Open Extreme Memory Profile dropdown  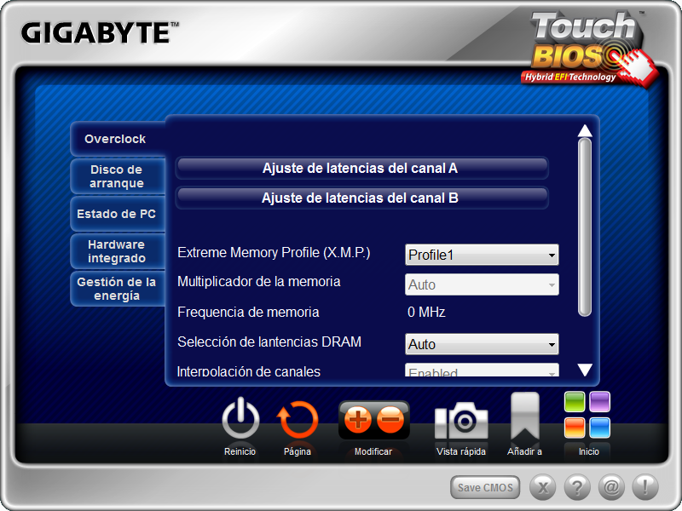[x=482, y=255]
